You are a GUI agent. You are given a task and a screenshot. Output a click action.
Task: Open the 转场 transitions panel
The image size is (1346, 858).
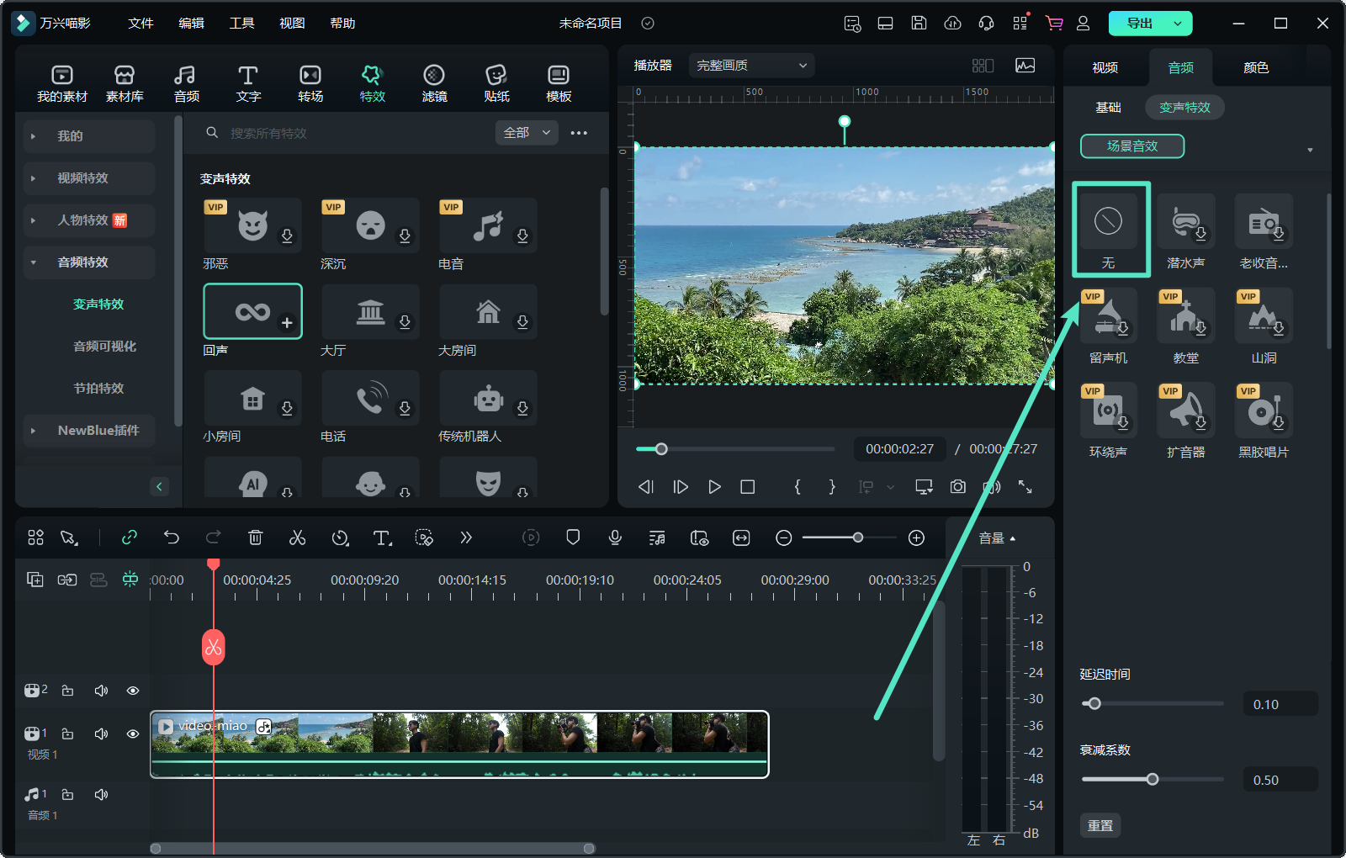coord(310,83)
